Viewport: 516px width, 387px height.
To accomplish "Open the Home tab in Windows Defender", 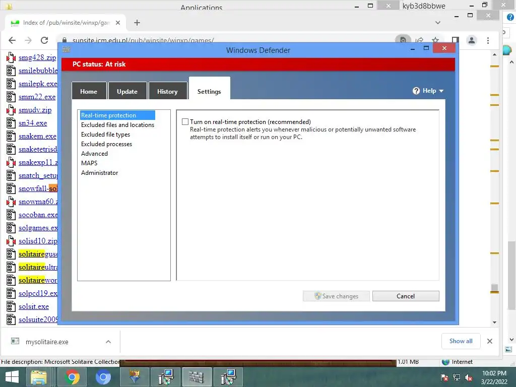I will [x=89, y=91].
